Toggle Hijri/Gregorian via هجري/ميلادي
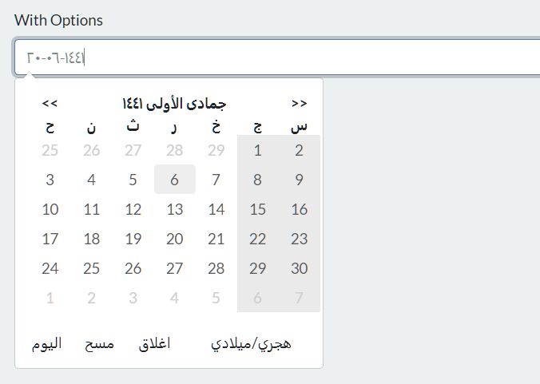The height and width of the screenshot is (384, 540). [x=251, y=344]
